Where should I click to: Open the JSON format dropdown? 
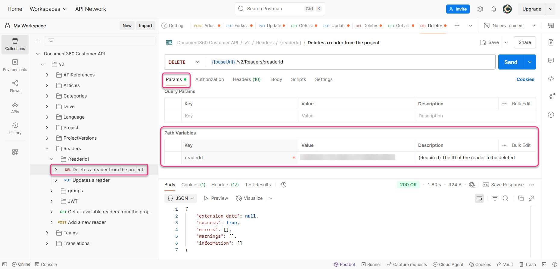(181, 198)
